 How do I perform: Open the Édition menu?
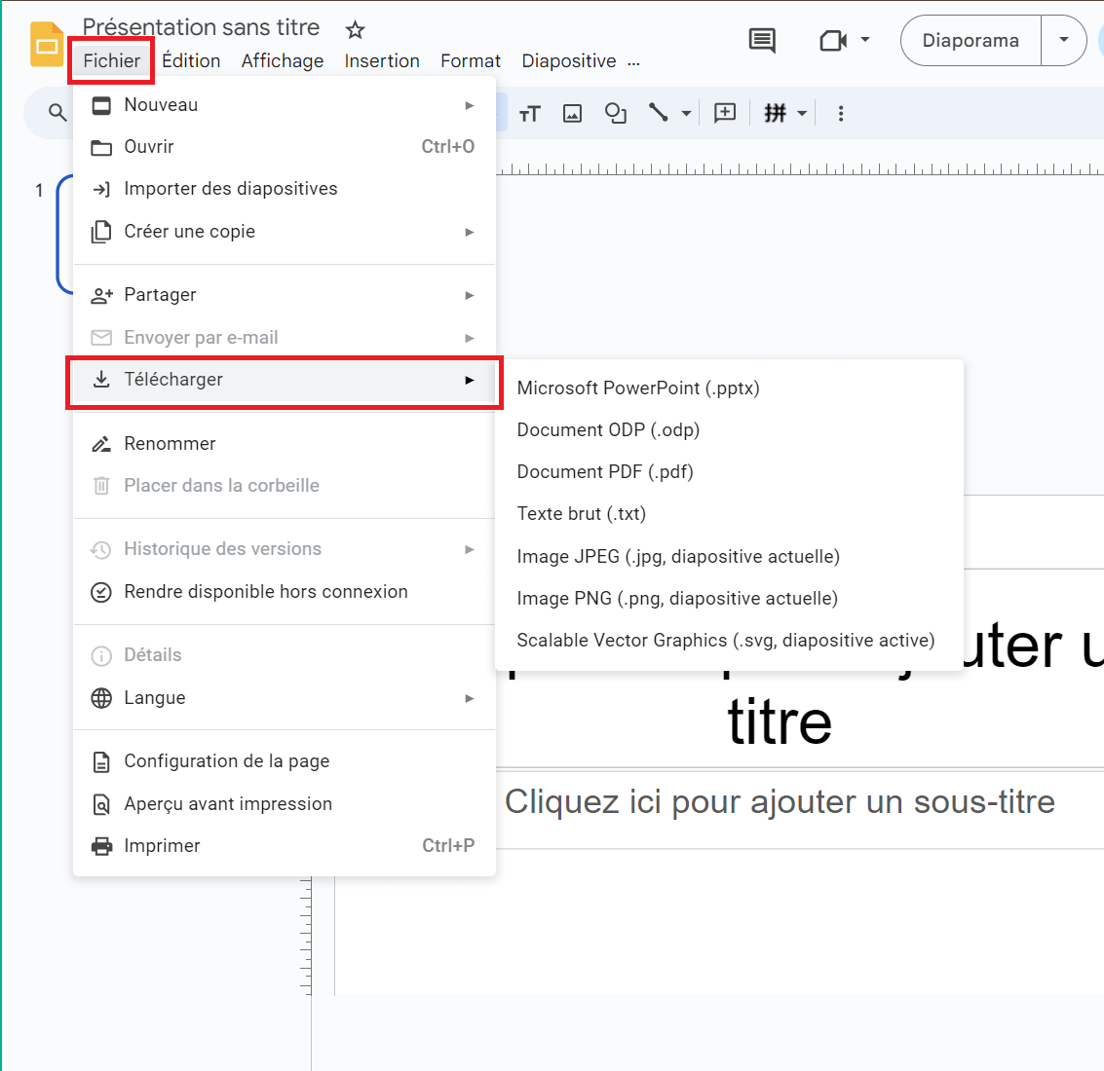tap(191, 61)
